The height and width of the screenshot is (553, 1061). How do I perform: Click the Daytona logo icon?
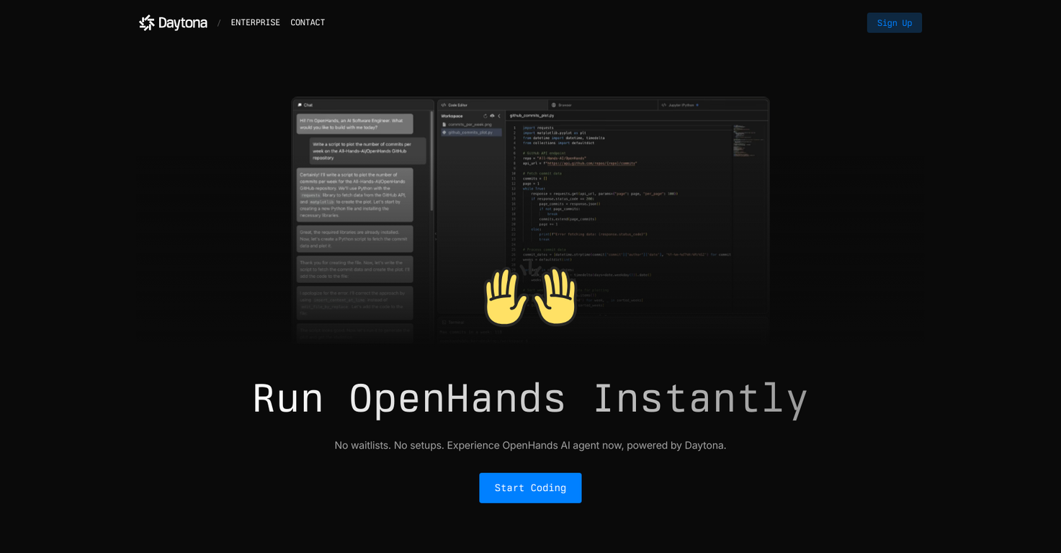(x=146, y=22)
